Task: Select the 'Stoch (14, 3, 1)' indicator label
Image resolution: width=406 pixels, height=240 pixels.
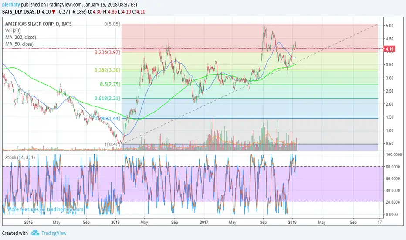Action: pos(20,158)
